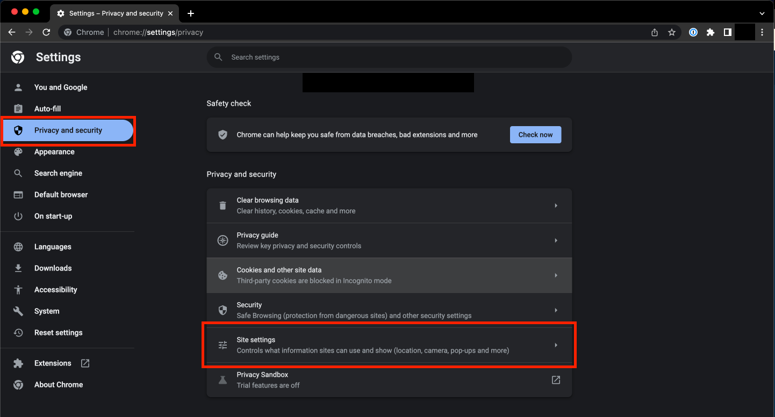Click the Security shield icon in the list

coord(223,310)
